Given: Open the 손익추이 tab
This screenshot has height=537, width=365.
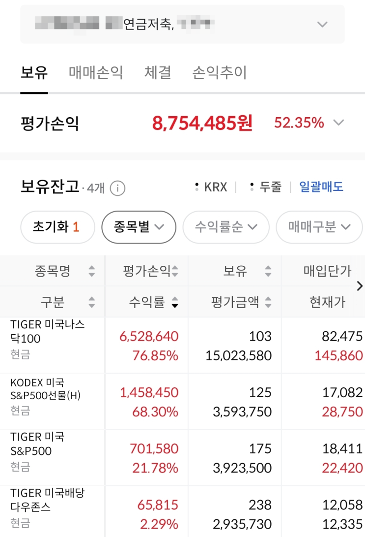Looking at the screenshot, I should click(219, 73).
